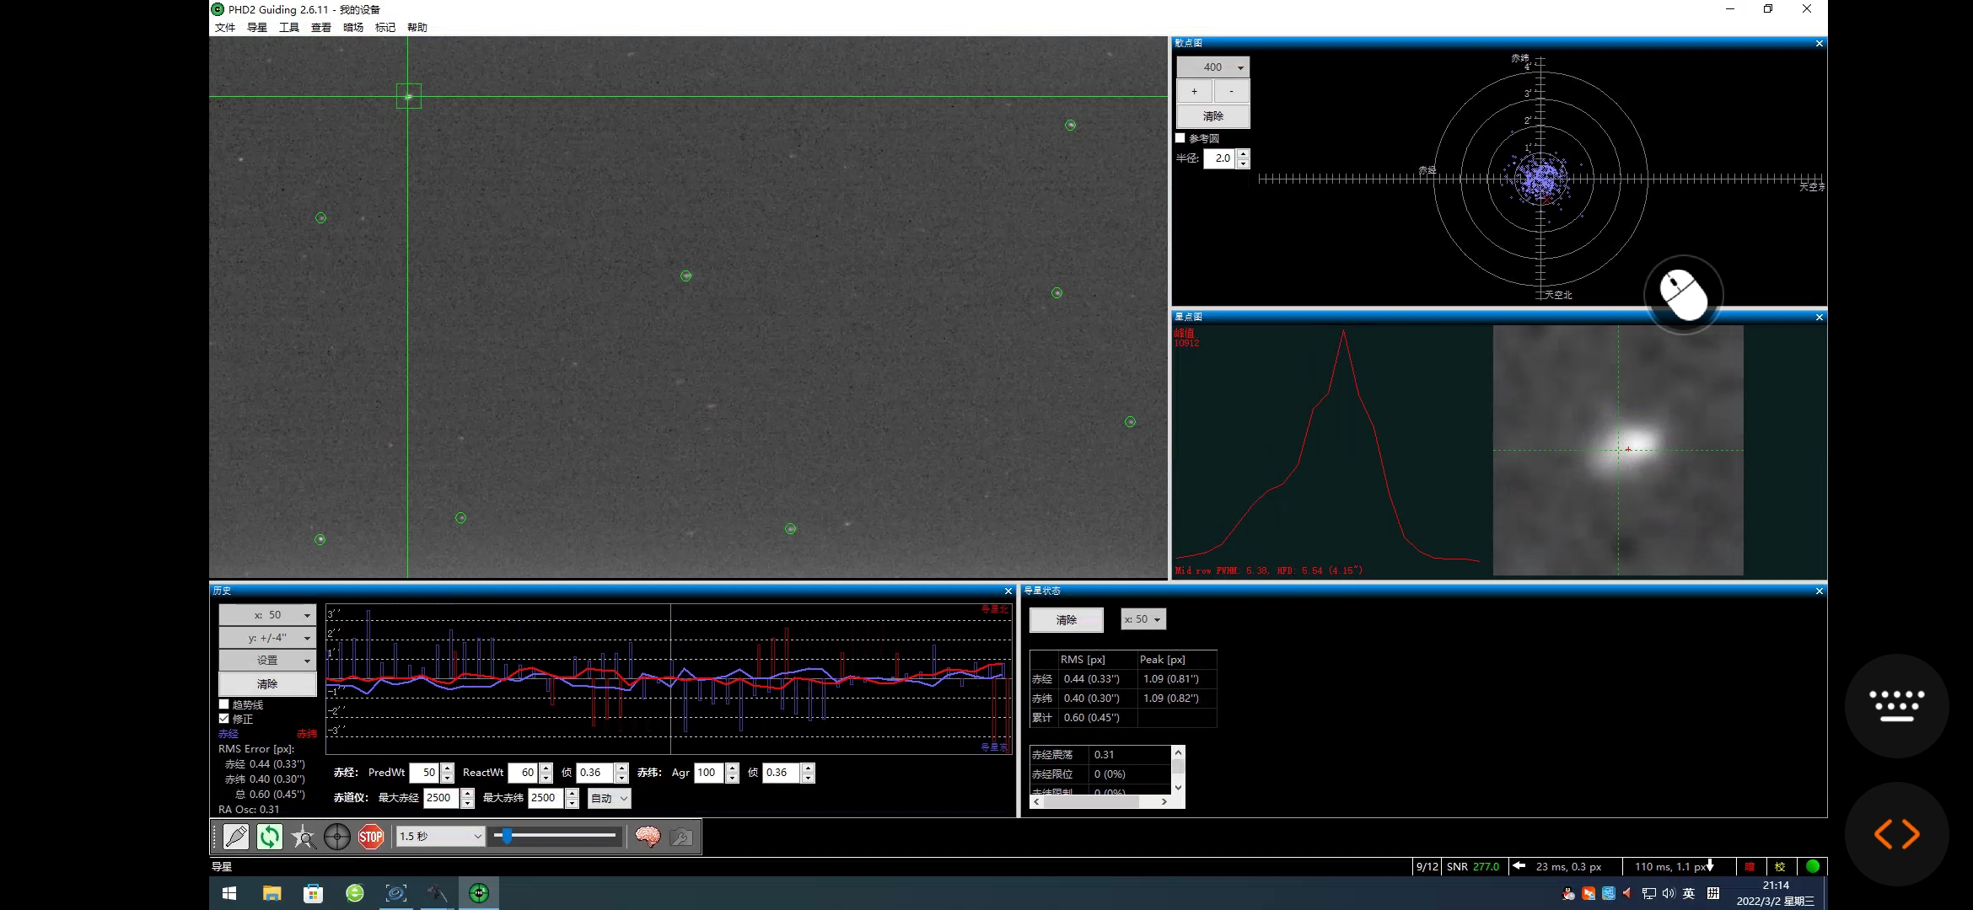
Task: Open the connect equipment (USB plug) tool
Action: [x=236, y=837]
